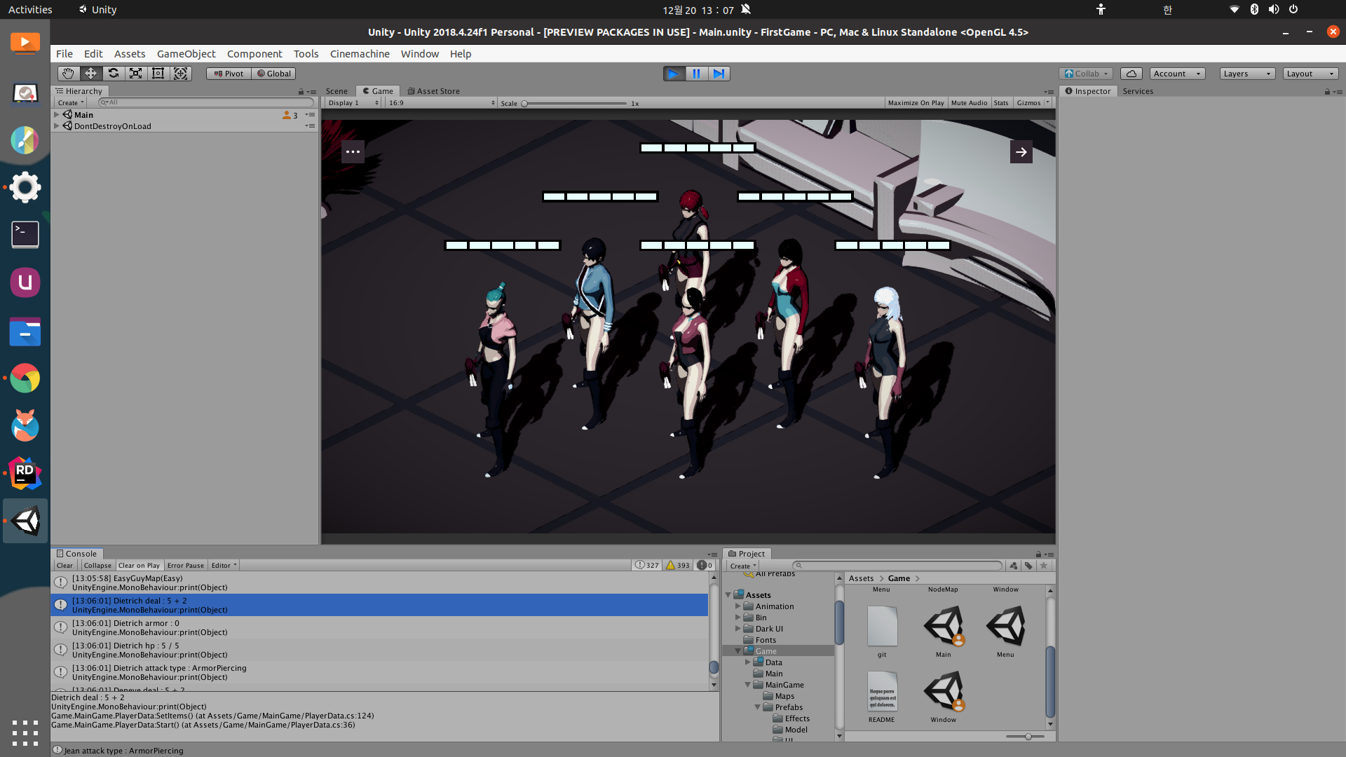Image resolution: width=1346 pixels, height=757 pixels.
Task: Click the three-dots menu in Game view
Action: coord(353,151)
